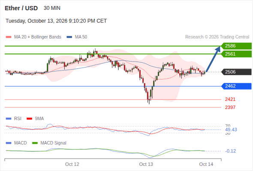Click the Tuesday, October 13, 2026 timestamp

point(56,21)
